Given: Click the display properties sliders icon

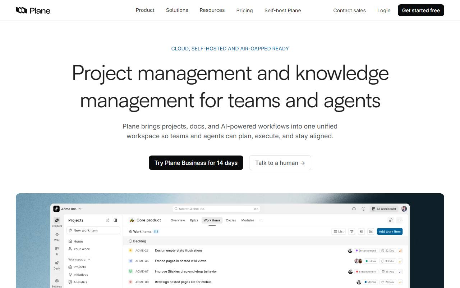Looking at the screenshot, I should [x=361, y=231].
